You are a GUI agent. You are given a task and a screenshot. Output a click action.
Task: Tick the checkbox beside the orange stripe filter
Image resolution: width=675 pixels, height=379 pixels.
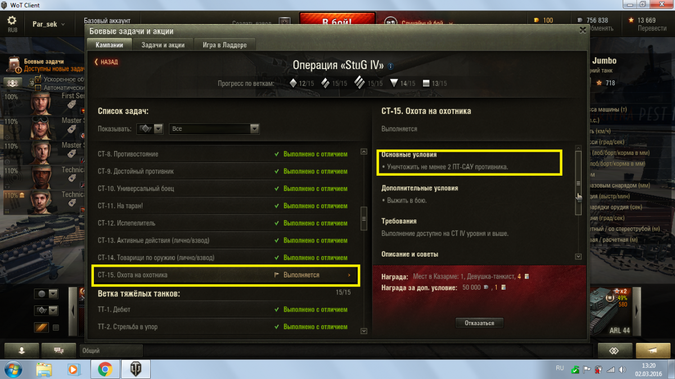pyautogui.click(x=56, y=327)
